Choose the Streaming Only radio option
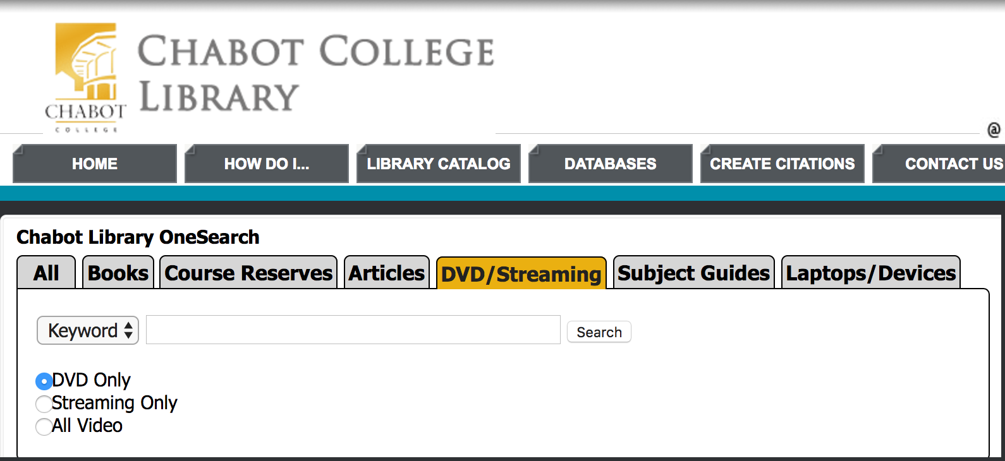 click(44, 404)
